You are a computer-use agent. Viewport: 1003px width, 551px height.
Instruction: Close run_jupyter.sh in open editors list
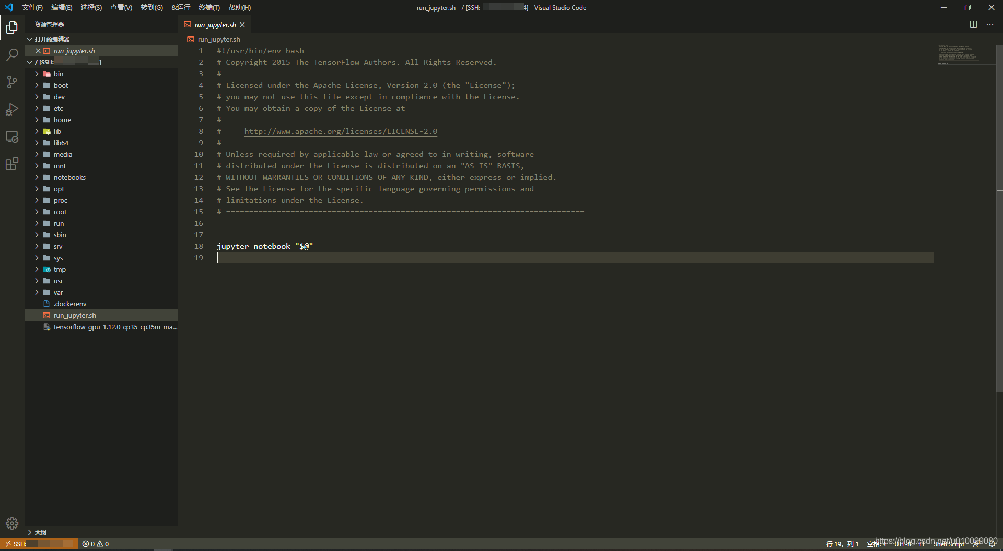click(38, 51)
